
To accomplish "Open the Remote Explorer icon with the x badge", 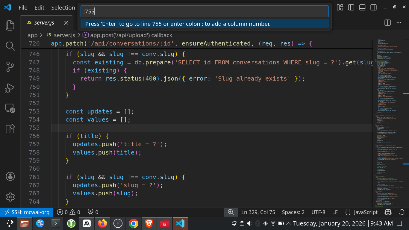I will tap(10, 108).
